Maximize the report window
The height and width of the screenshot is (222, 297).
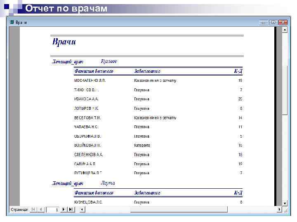[273, 22]
